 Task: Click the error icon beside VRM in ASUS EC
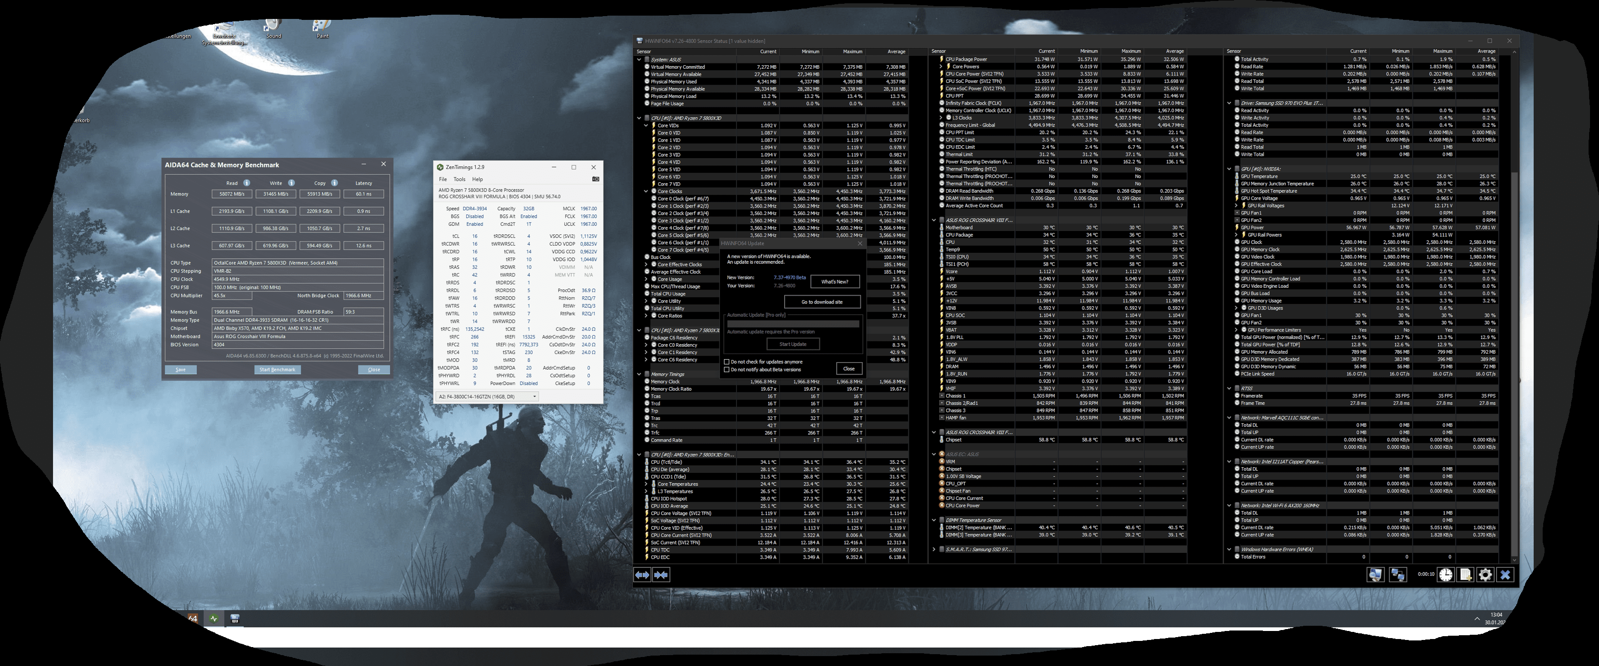point(942,462)
